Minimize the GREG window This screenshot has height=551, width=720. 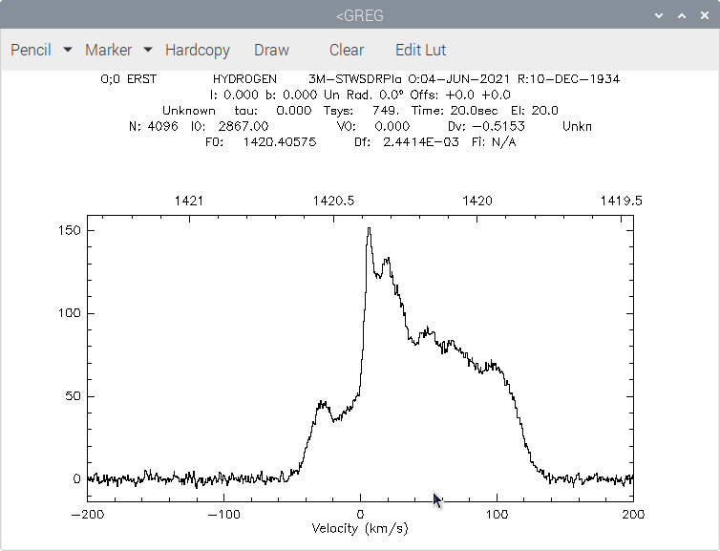(659, 15)
